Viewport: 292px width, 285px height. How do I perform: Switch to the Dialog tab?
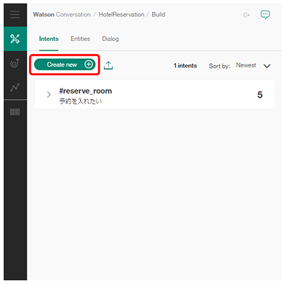pos(111,39)
